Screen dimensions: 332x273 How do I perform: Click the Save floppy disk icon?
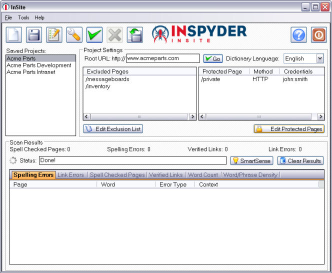34,35
